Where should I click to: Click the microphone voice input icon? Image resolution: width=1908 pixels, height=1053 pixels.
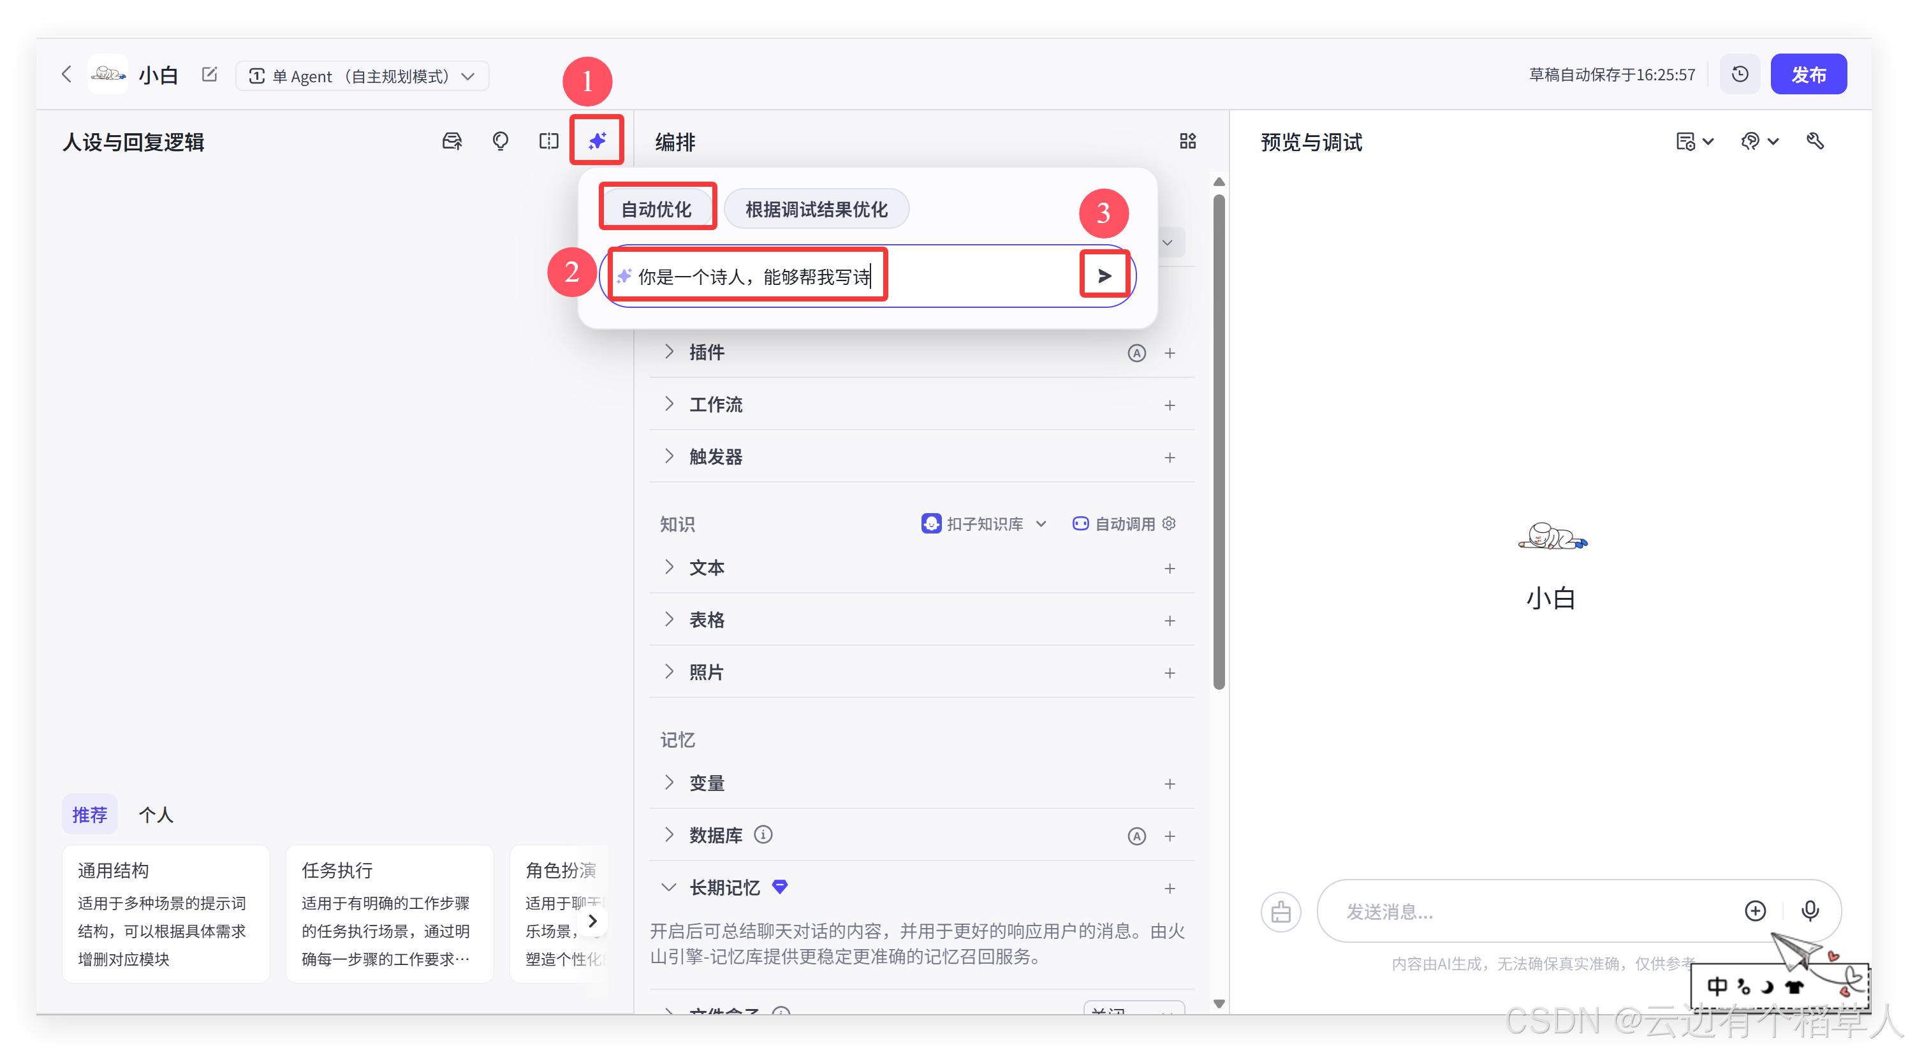pyautogui.click(x=1810, y=910)
